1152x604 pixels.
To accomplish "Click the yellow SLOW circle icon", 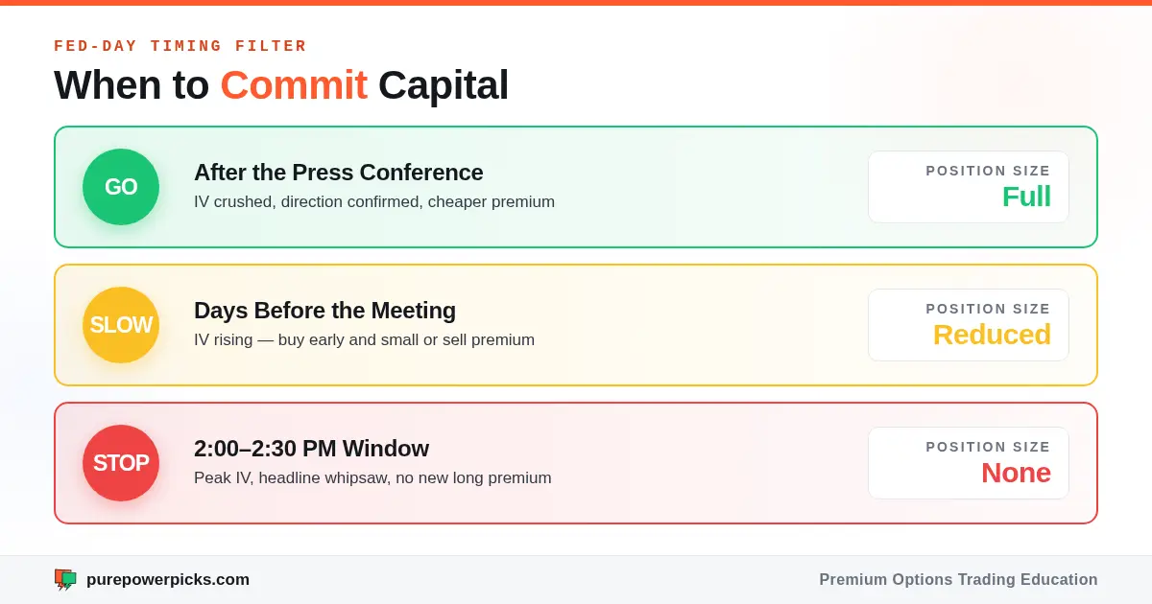I will click(x=121, y=325).
